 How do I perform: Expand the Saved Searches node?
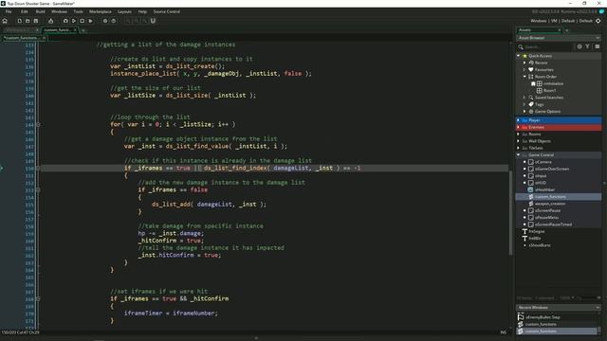(524, 98)
